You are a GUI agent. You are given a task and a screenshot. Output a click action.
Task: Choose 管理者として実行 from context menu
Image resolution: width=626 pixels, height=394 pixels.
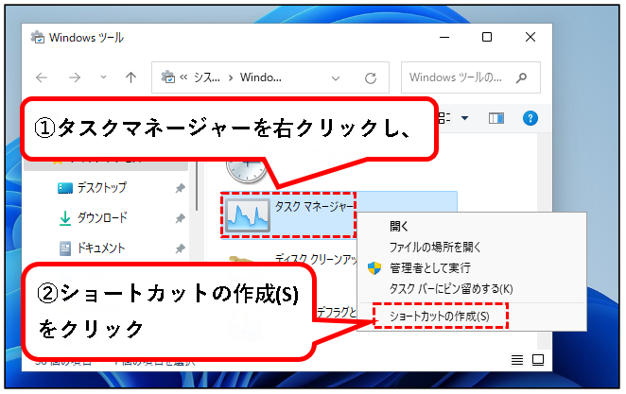pyautogui.click(x=430, y=268)
